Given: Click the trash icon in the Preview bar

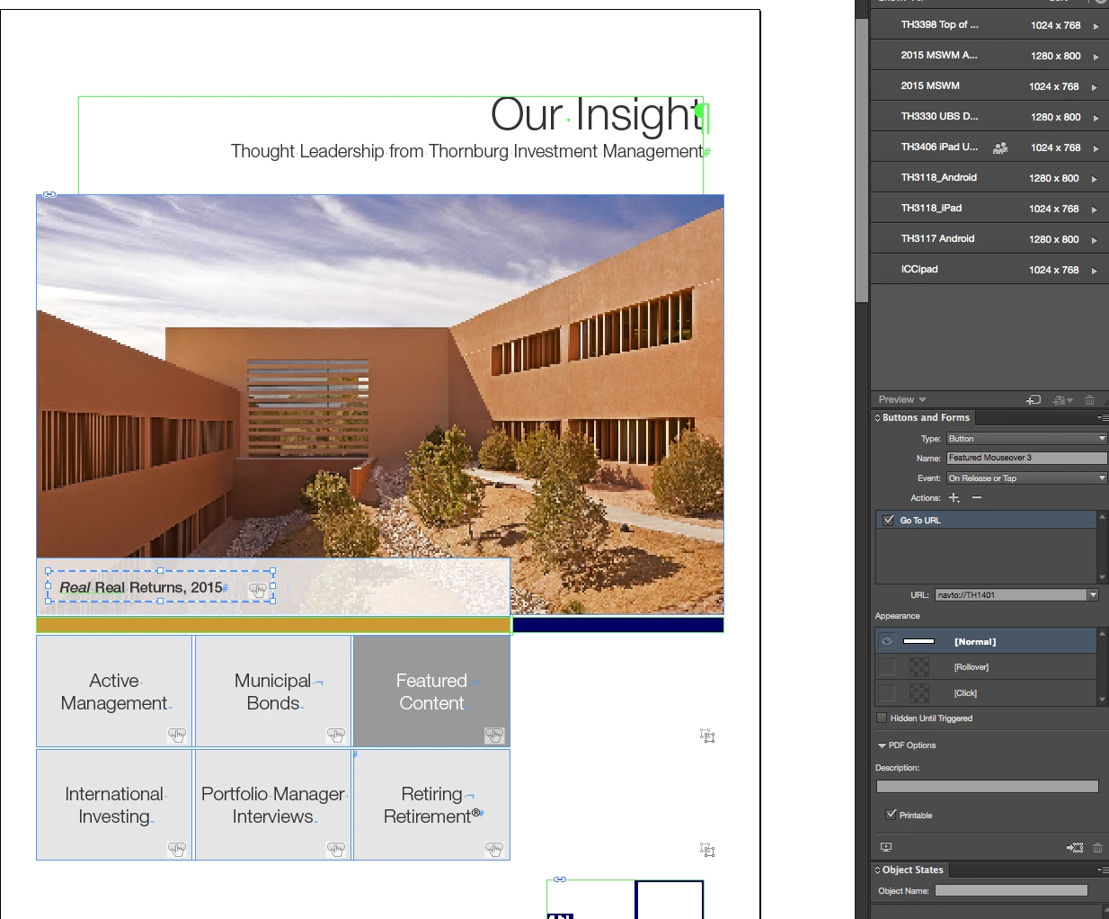Looking at the screenshot, I should click(1089, 400).
